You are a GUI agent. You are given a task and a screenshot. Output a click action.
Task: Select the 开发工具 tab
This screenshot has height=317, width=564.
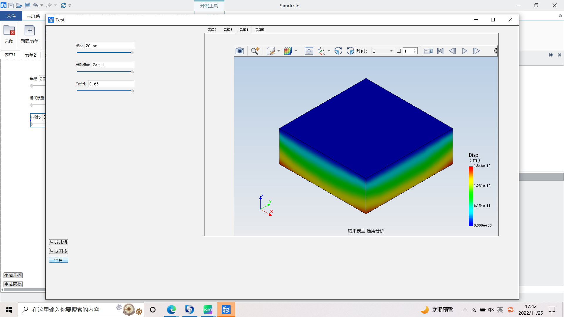[209, 6]
